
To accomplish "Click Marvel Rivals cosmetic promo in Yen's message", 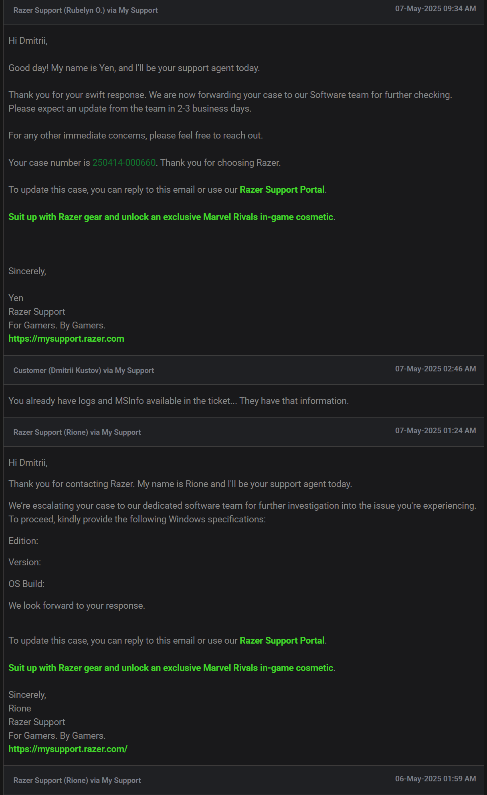I will (171, 217).
